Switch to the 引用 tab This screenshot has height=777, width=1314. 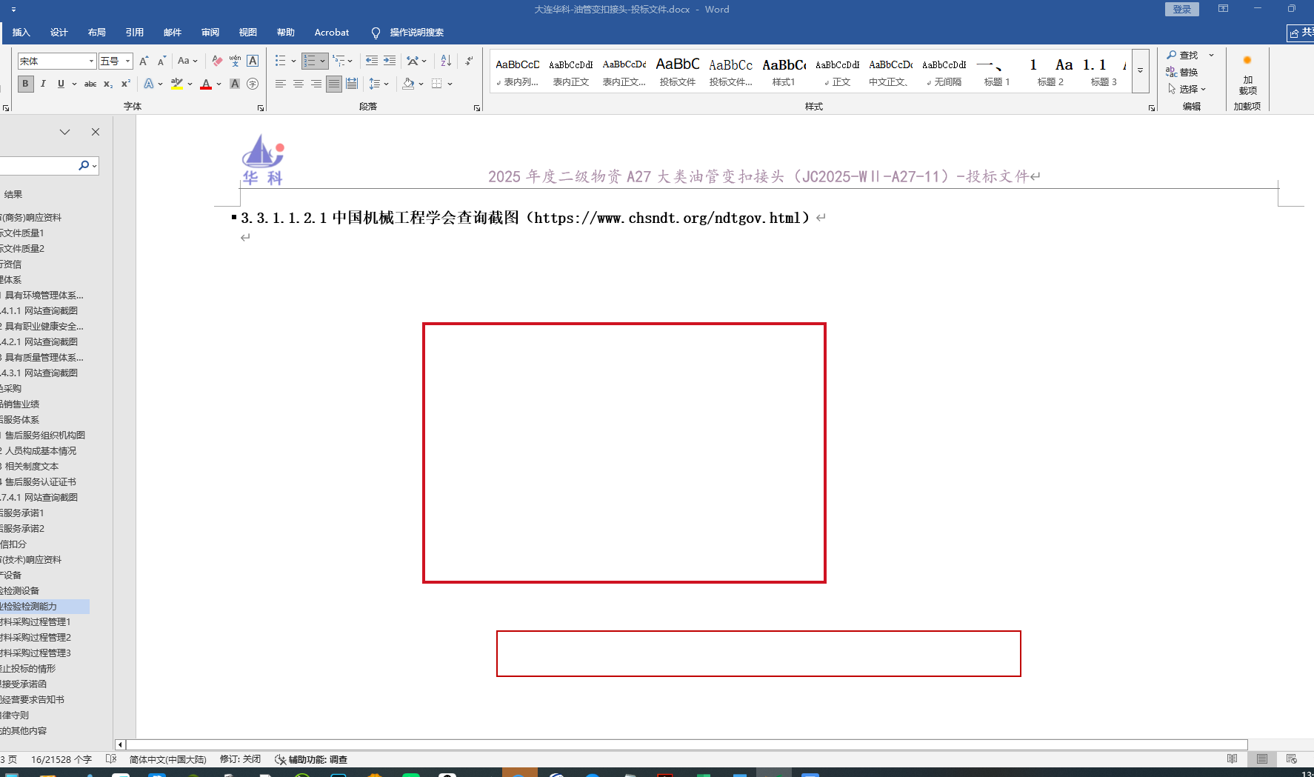[135, 33]
